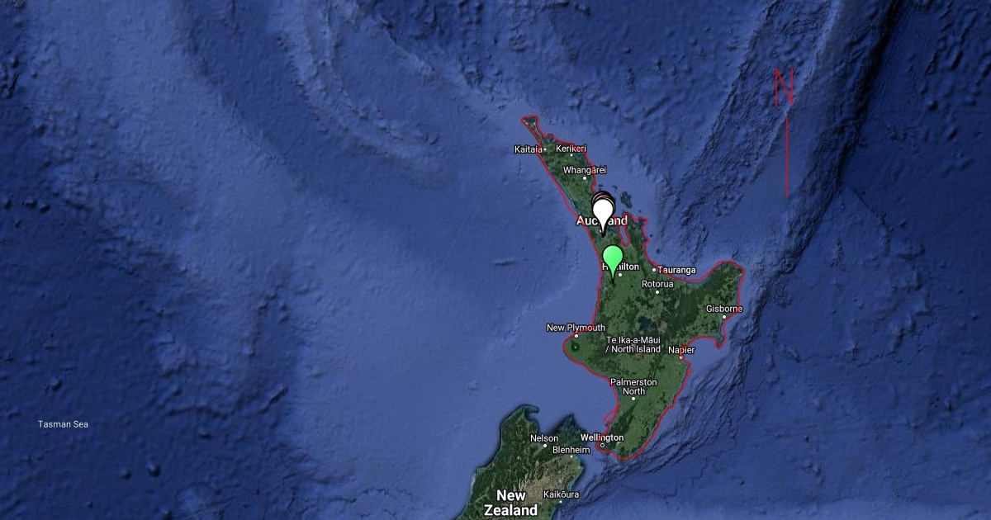Screen dimensions: 991x520
Task: Click the Te Ika-a-Māui / North Island label
Action: 633,344
